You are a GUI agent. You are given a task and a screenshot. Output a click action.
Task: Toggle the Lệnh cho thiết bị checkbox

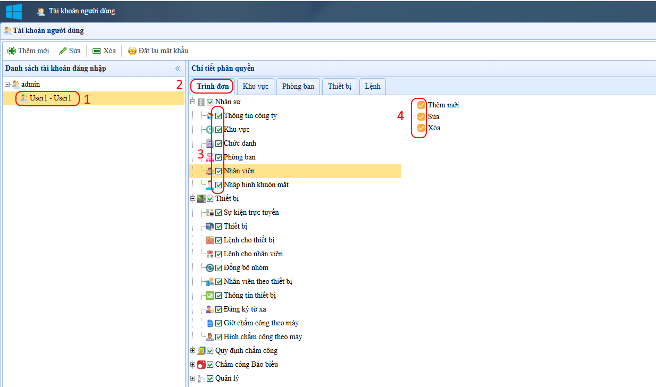click(x=218, y=240)
